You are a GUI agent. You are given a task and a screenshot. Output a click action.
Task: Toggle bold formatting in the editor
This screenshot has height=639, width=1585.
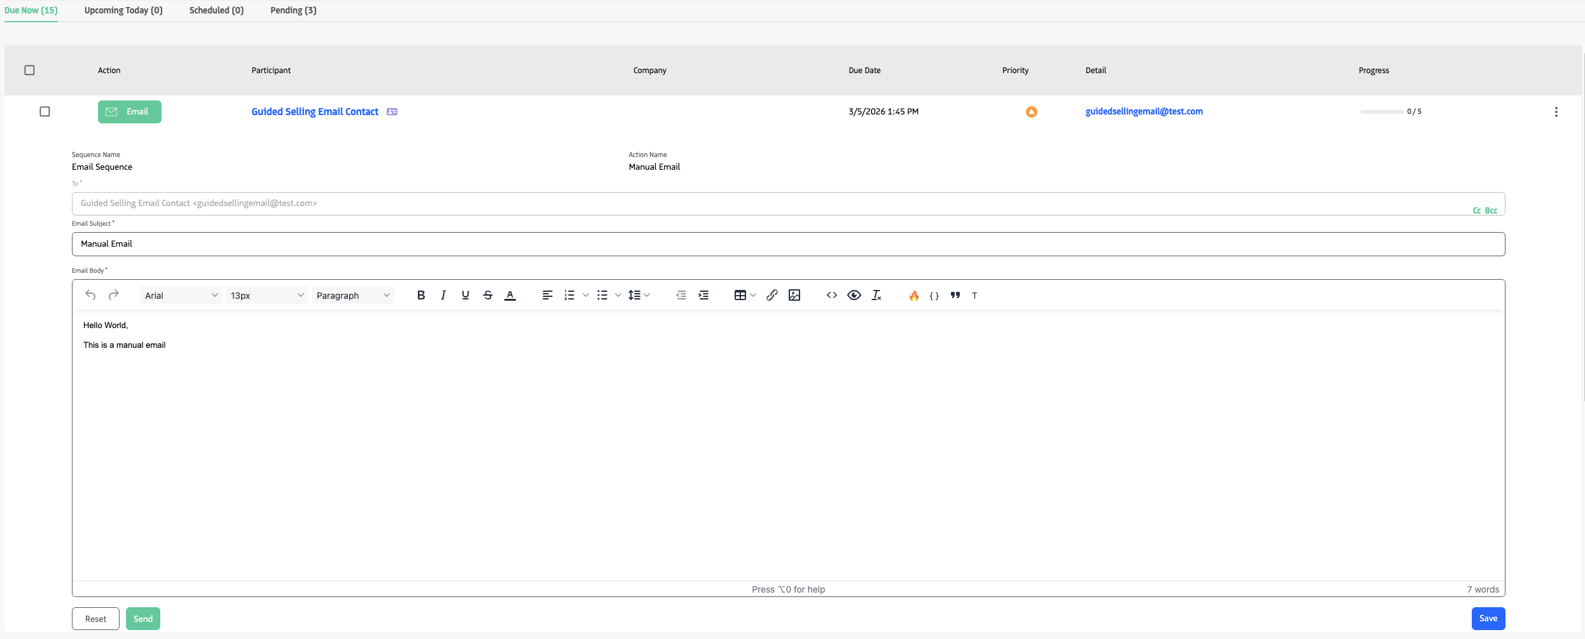click(420, 295)
